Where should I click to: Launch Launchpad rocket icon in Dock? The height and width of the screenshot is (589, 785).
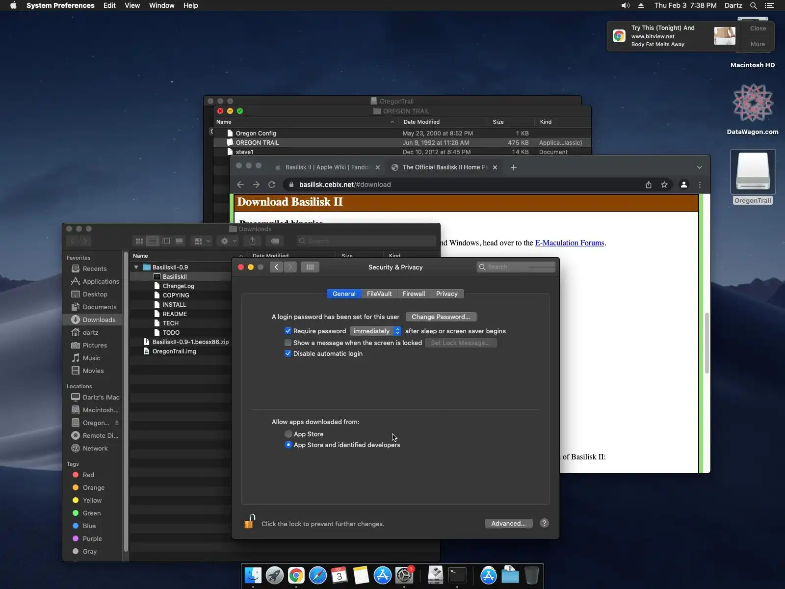(275, 575)
